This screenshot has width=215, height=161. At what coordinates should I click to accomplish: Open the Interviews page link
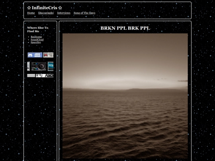(64, 13)
